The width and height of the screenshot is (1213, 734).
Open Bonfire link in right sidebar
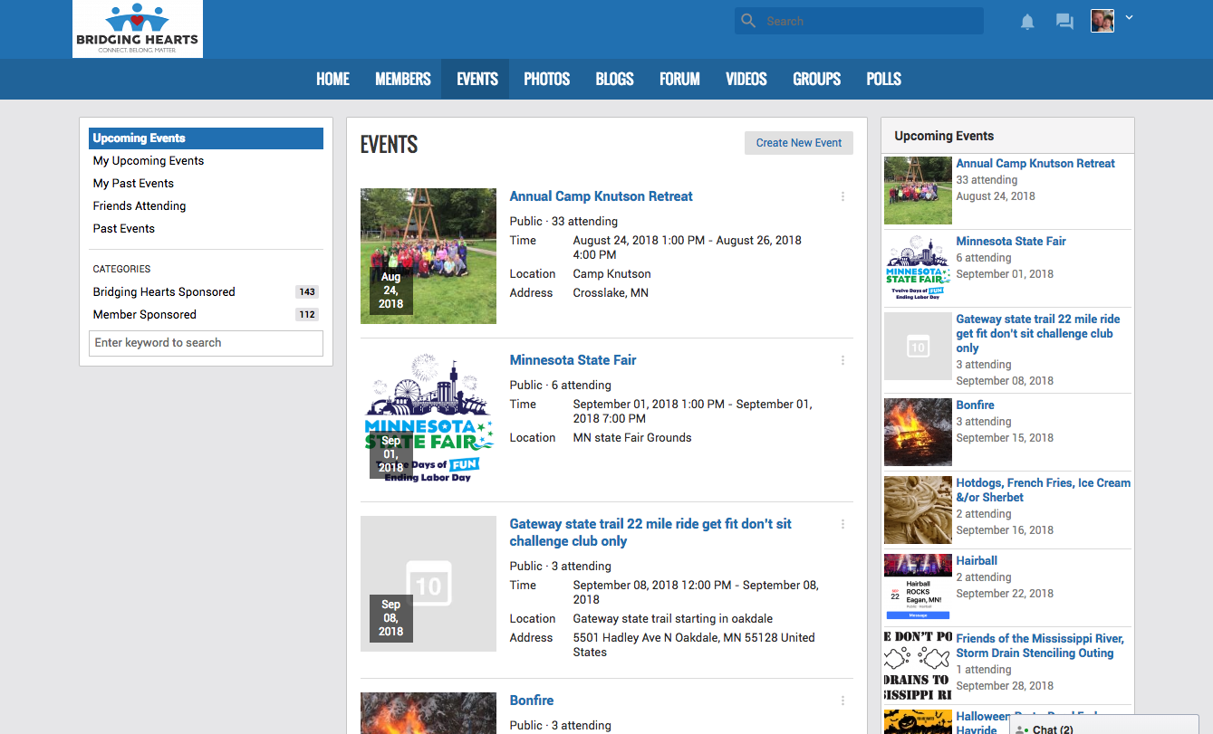pos(975,405)
